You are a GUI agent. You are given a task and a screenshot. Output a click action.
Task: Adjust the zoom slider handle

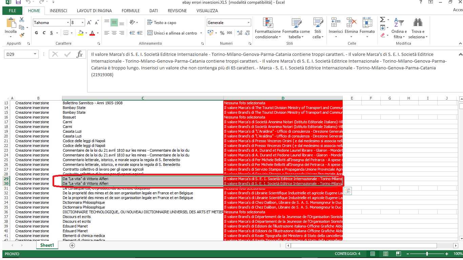(x=427, y=254)
